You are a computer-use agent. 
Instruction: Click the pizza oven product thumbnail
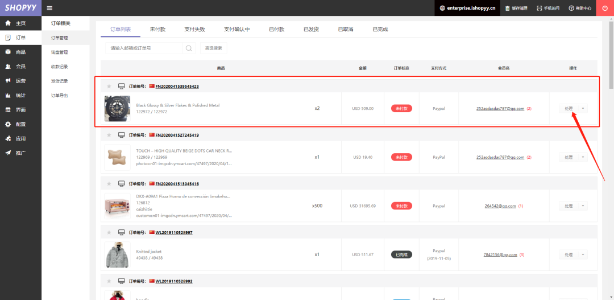point(118,206)
